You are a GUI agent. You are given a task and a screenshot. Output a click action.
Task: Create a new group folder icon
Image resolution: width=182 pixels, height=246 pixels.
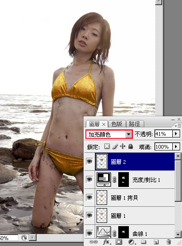pos(143,241)
